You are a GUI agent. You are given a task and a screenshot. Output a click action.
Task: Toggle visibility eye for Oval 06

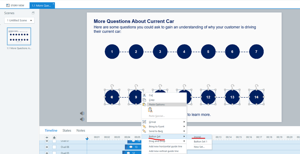(47, 147)
